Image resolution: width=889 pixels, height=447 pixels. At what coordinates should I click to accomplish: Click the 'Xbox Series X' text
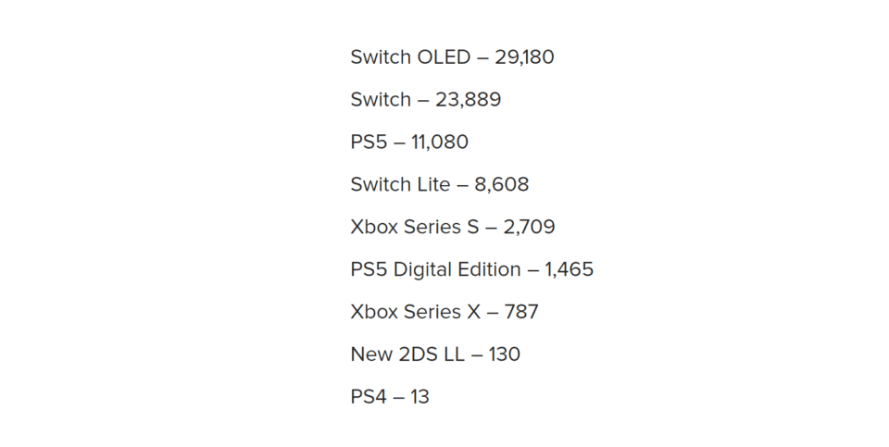click(x=416, y=312)
